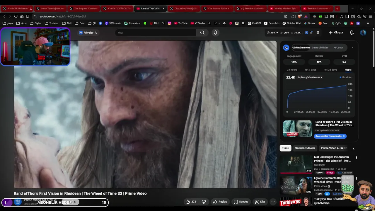This screenshot has height=211, width=375.
Task: Open depo bookmarks folder
Action: click(x=21, y=23)
